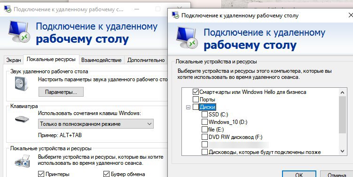Minimize the back Remote Desktop window
The height and width of the screenshot is (177, 353).
pos(137,9)
